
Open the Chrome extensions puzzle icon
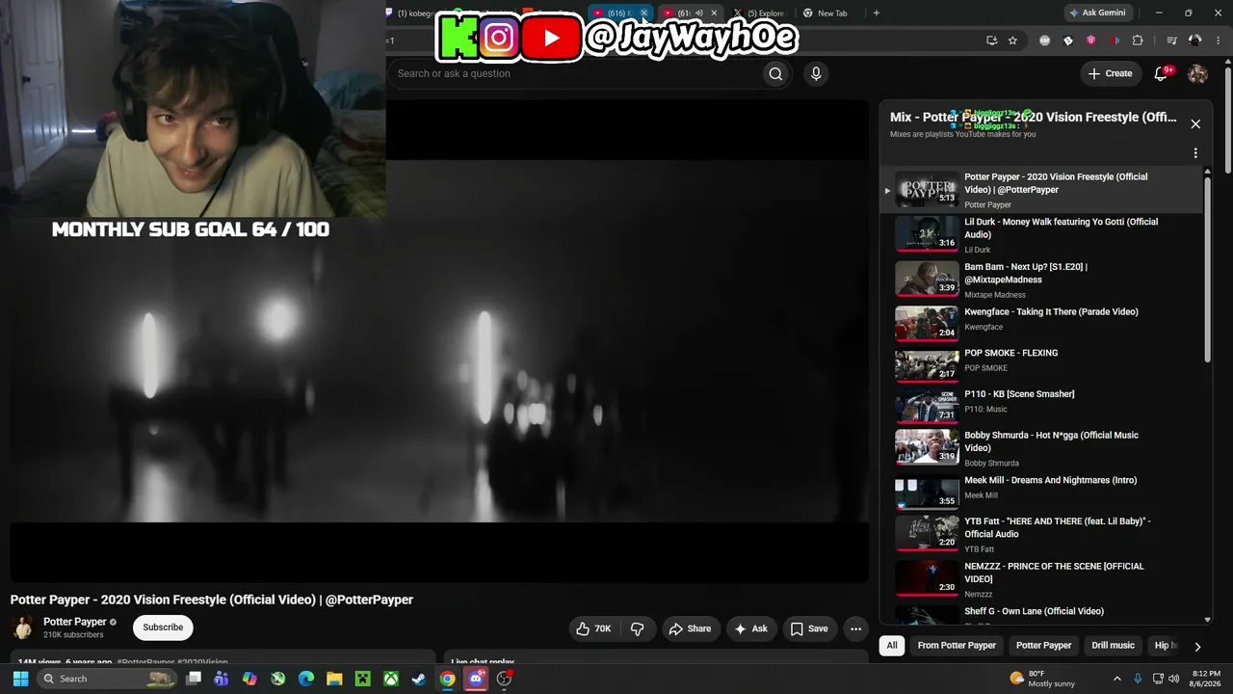point(1138,40)
